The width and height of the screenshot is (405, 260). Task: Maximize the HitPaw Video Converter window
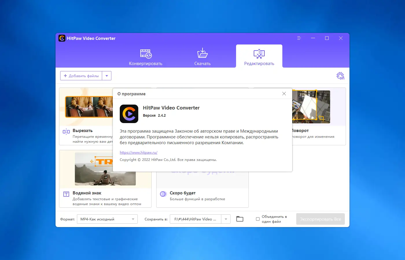click(x=327, y=38)
